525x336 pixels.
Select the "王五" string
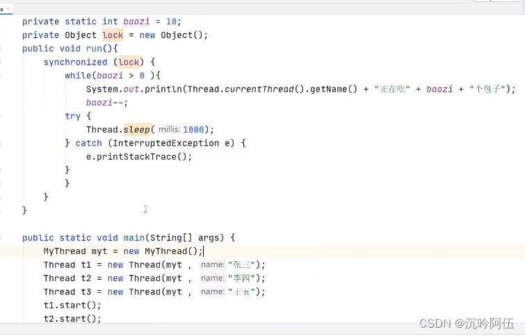tap(241, 292)
